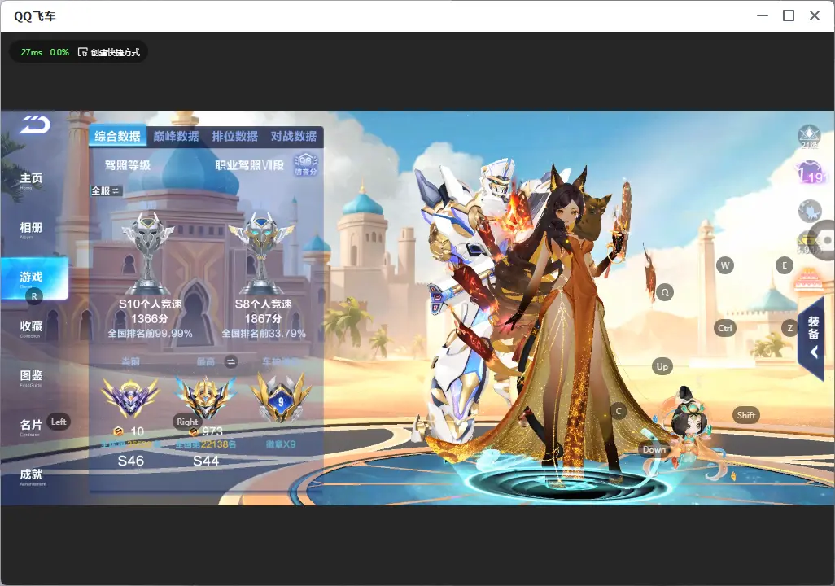Switch to the 巅峰数据 tab

coord(177,137)
